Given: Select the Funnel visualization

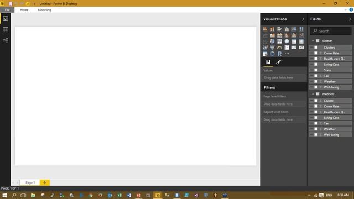Looking at the screenshot, I should tap(272, 48).
